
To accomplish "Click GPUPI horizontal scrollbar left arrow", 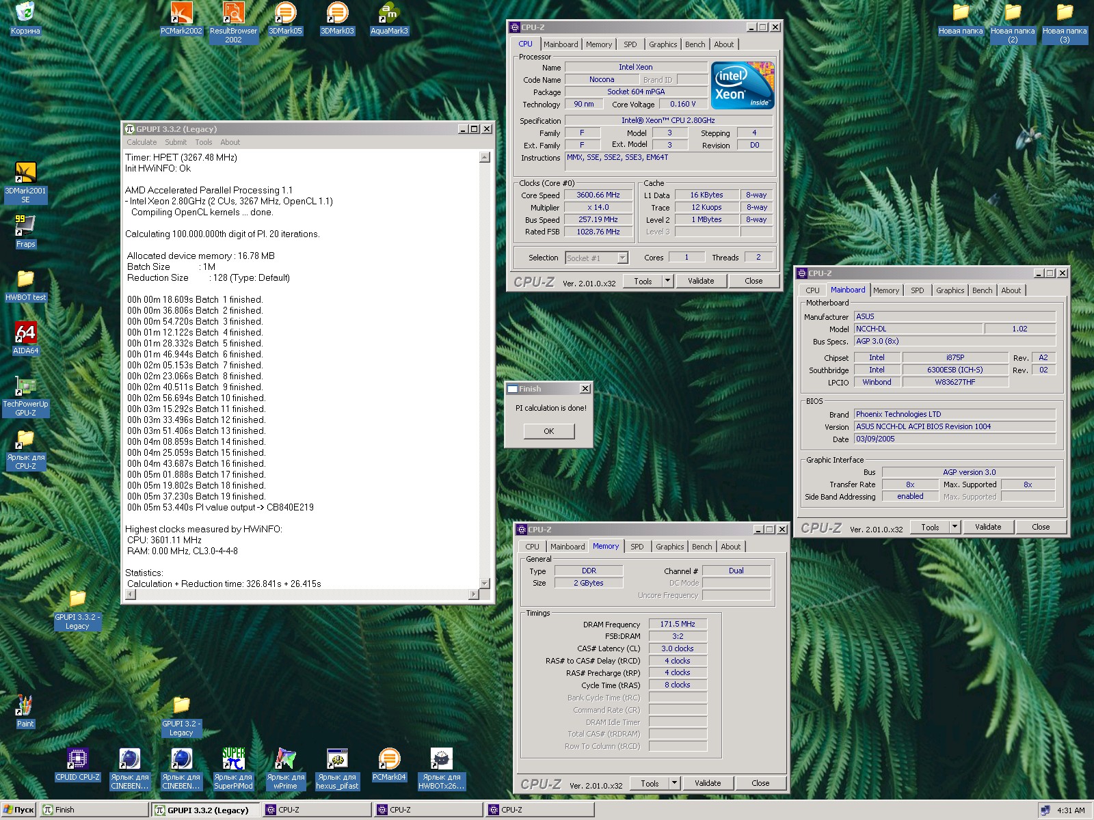I will click(131, 594).
